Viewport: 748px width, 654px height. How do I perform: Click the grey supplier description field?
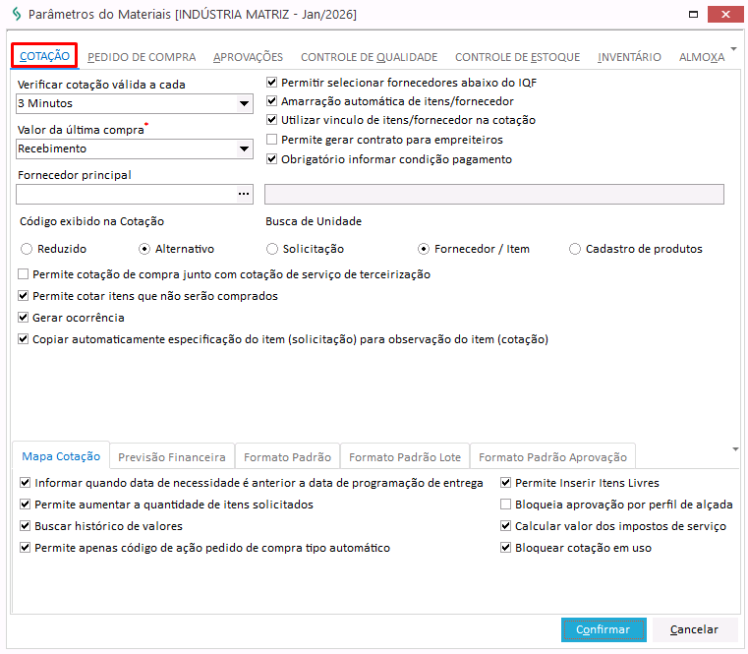(494, 194)
